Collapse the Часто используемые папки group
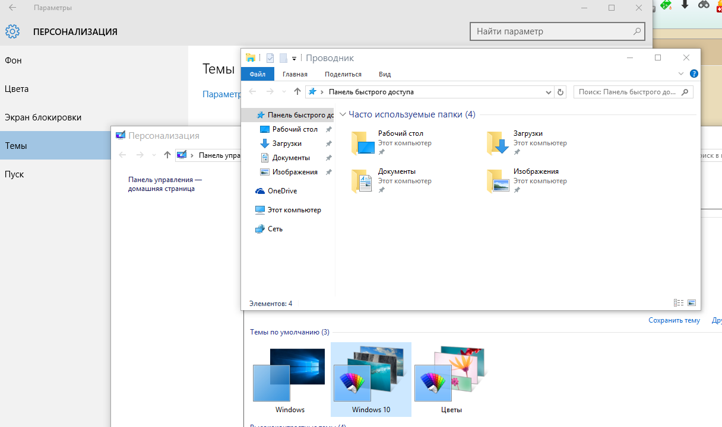The width and height of the screenshot is (722, 427). coord(343,114)
